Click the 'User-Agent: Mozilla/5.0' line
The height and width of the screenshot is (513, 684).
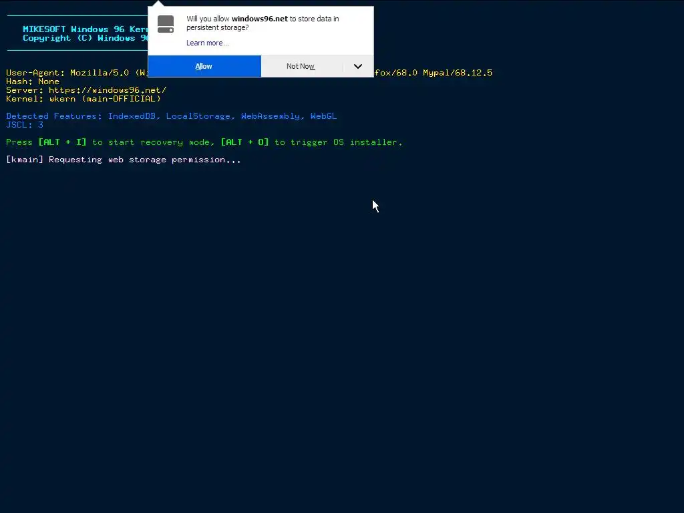[x=77, y=73]
